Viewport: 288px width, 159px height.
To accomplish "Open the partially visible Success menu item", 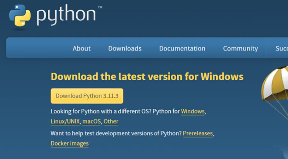I will [282, 48].
